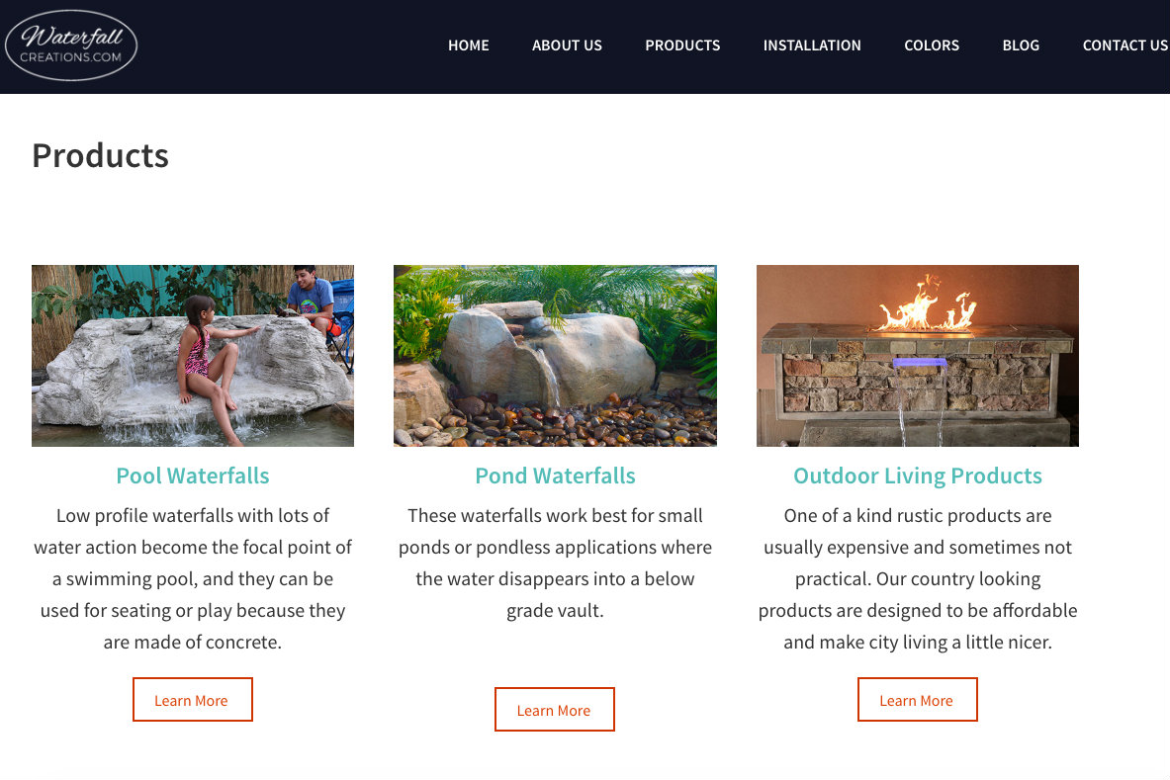The height and width of the screenshot is (780, 1170).
Task: Open the Products navigation item
Action: [x=682, y=45]
